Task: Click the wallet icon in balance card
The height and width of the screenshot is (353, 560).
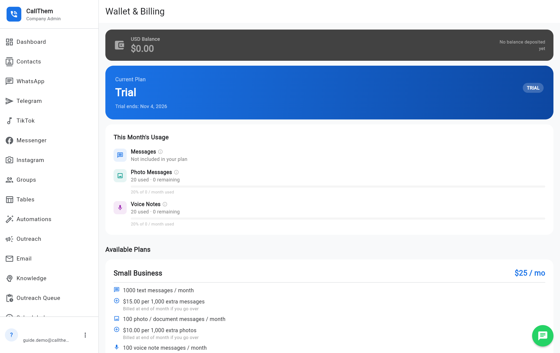Action: 119,45
